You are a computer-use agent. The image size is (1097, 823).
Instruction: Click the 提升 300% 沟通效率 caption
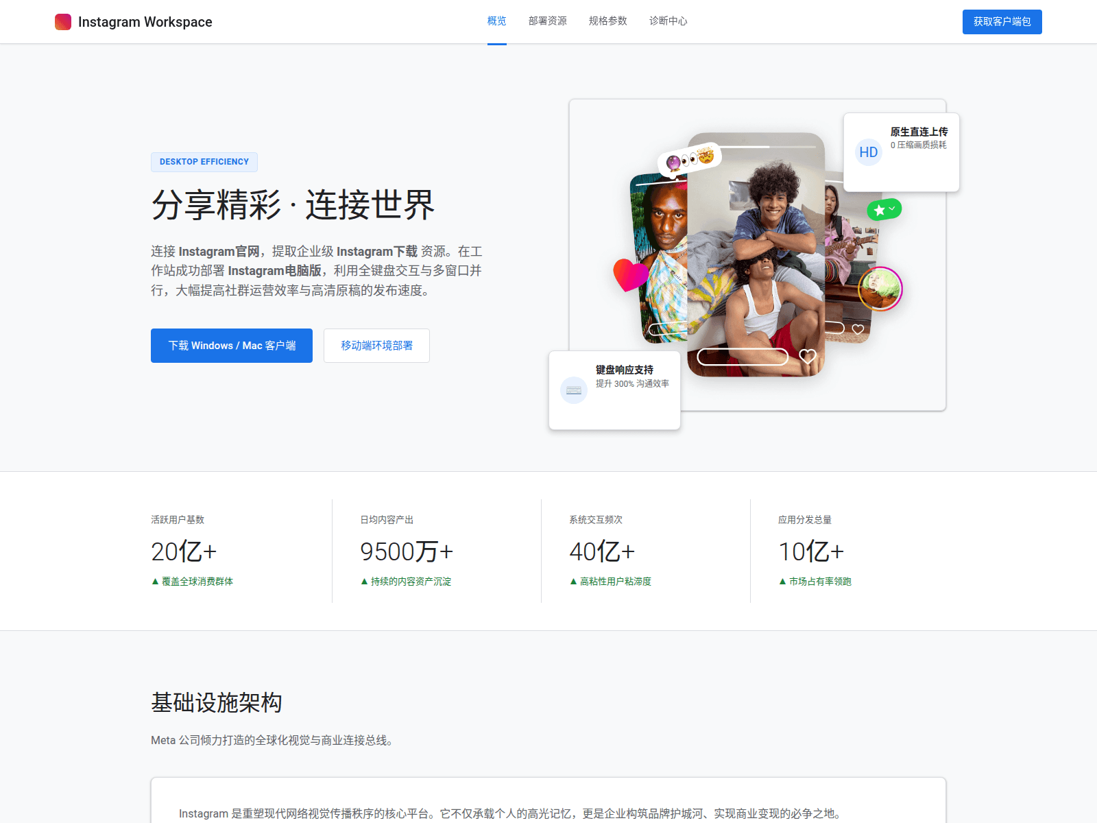(632, 384)
